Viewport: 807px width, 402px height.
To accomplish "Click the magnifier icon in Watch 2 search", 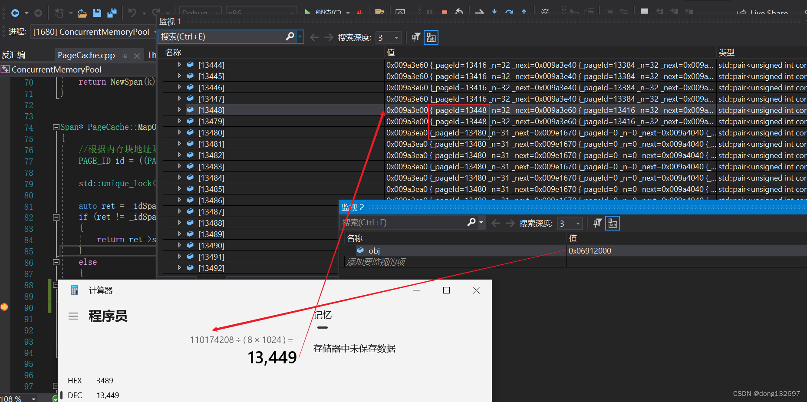I will click(471, 222).
